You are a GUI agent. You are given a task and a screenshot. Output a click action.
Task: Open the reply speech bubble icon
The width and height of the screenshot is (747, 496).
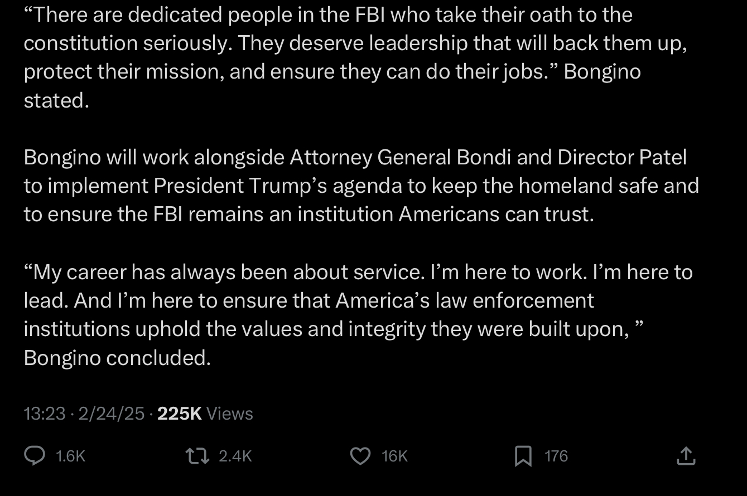35,456
